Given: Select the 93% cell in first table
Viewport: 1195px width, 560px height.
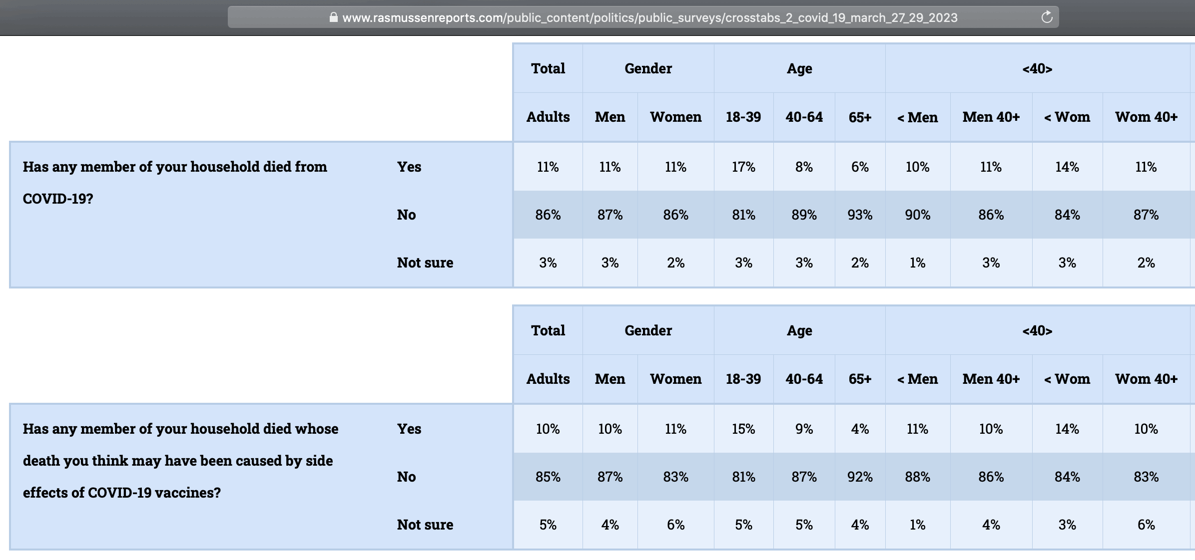Looking at the screenshot, I should 860,215.
